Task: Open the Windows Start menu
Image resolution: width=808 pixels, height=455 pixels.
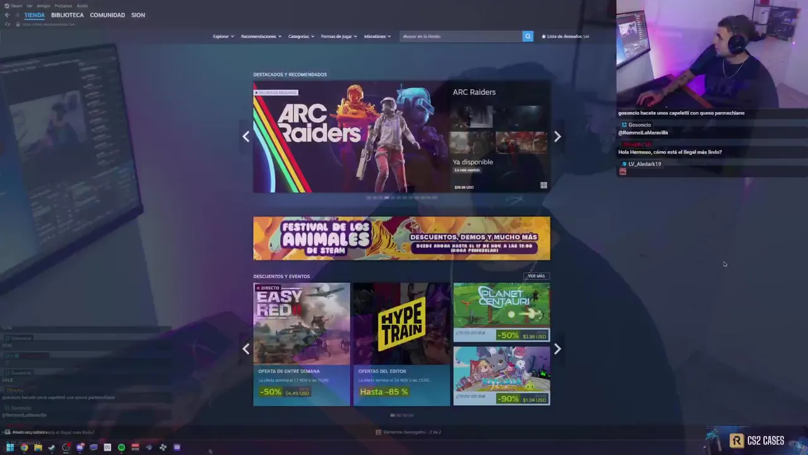Action: pyautogui.click(x=9, y=447)
